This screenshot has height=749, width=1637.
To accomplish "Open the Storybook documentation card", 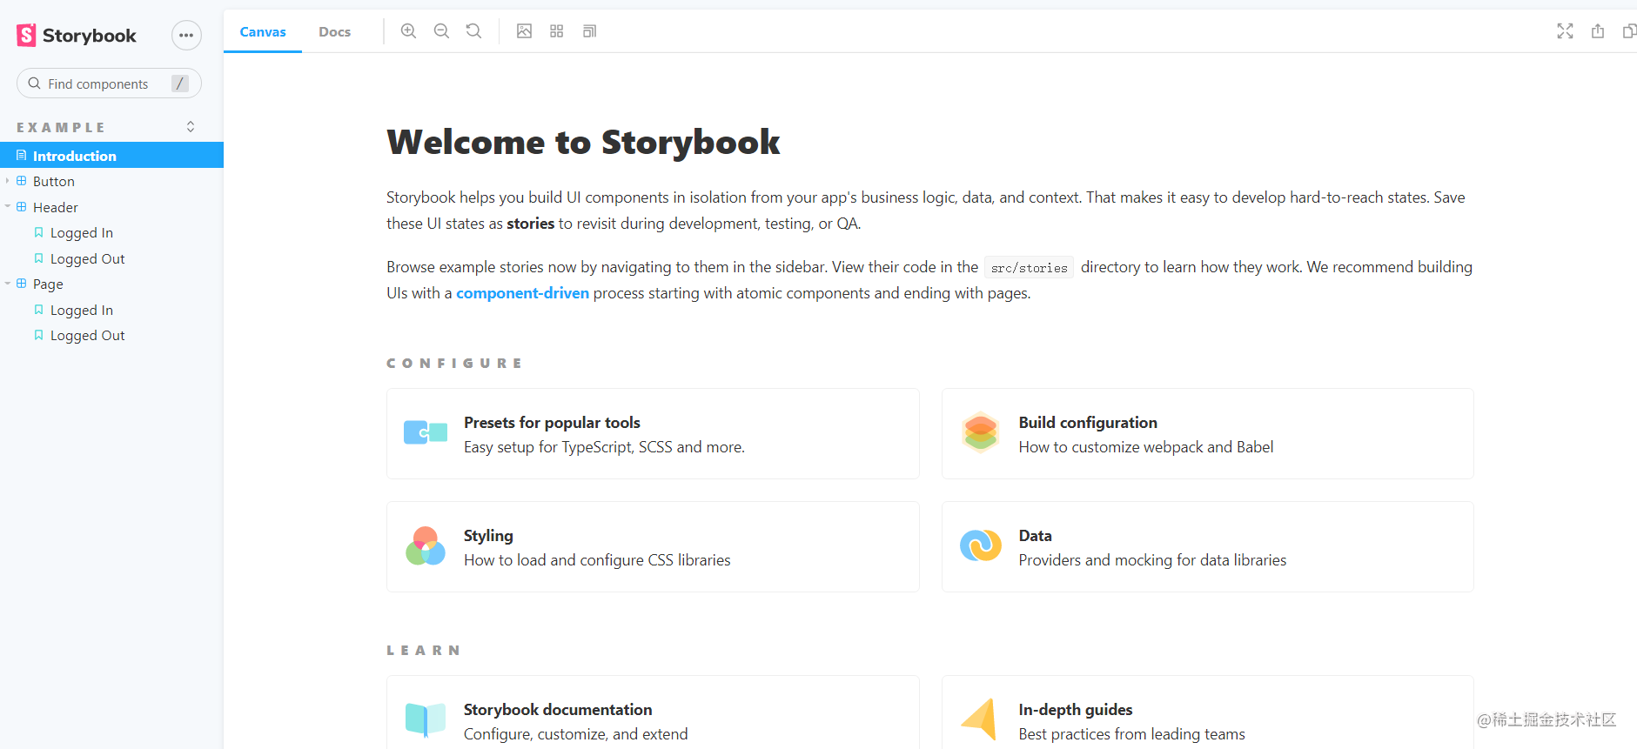I will (653, 712).
